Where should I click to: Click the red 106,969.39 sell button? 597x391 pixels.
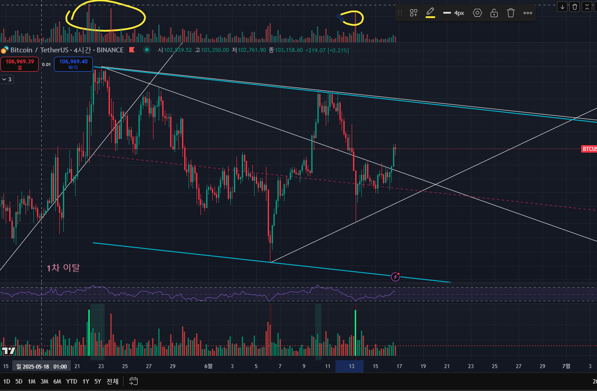click(x=20, y=64)
